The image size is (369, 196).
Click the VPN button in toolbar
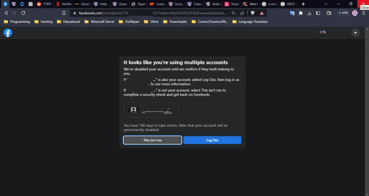343,13
